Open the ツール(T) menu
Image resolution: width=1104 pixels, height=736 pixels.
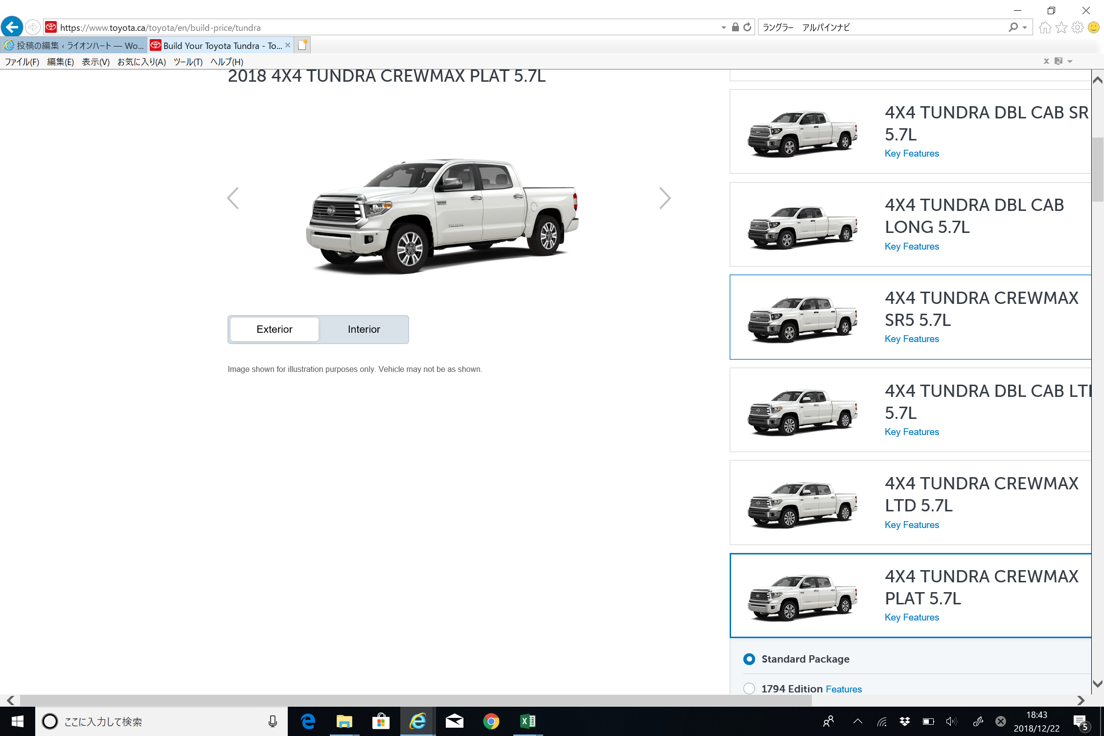click(x=188, y=62)
